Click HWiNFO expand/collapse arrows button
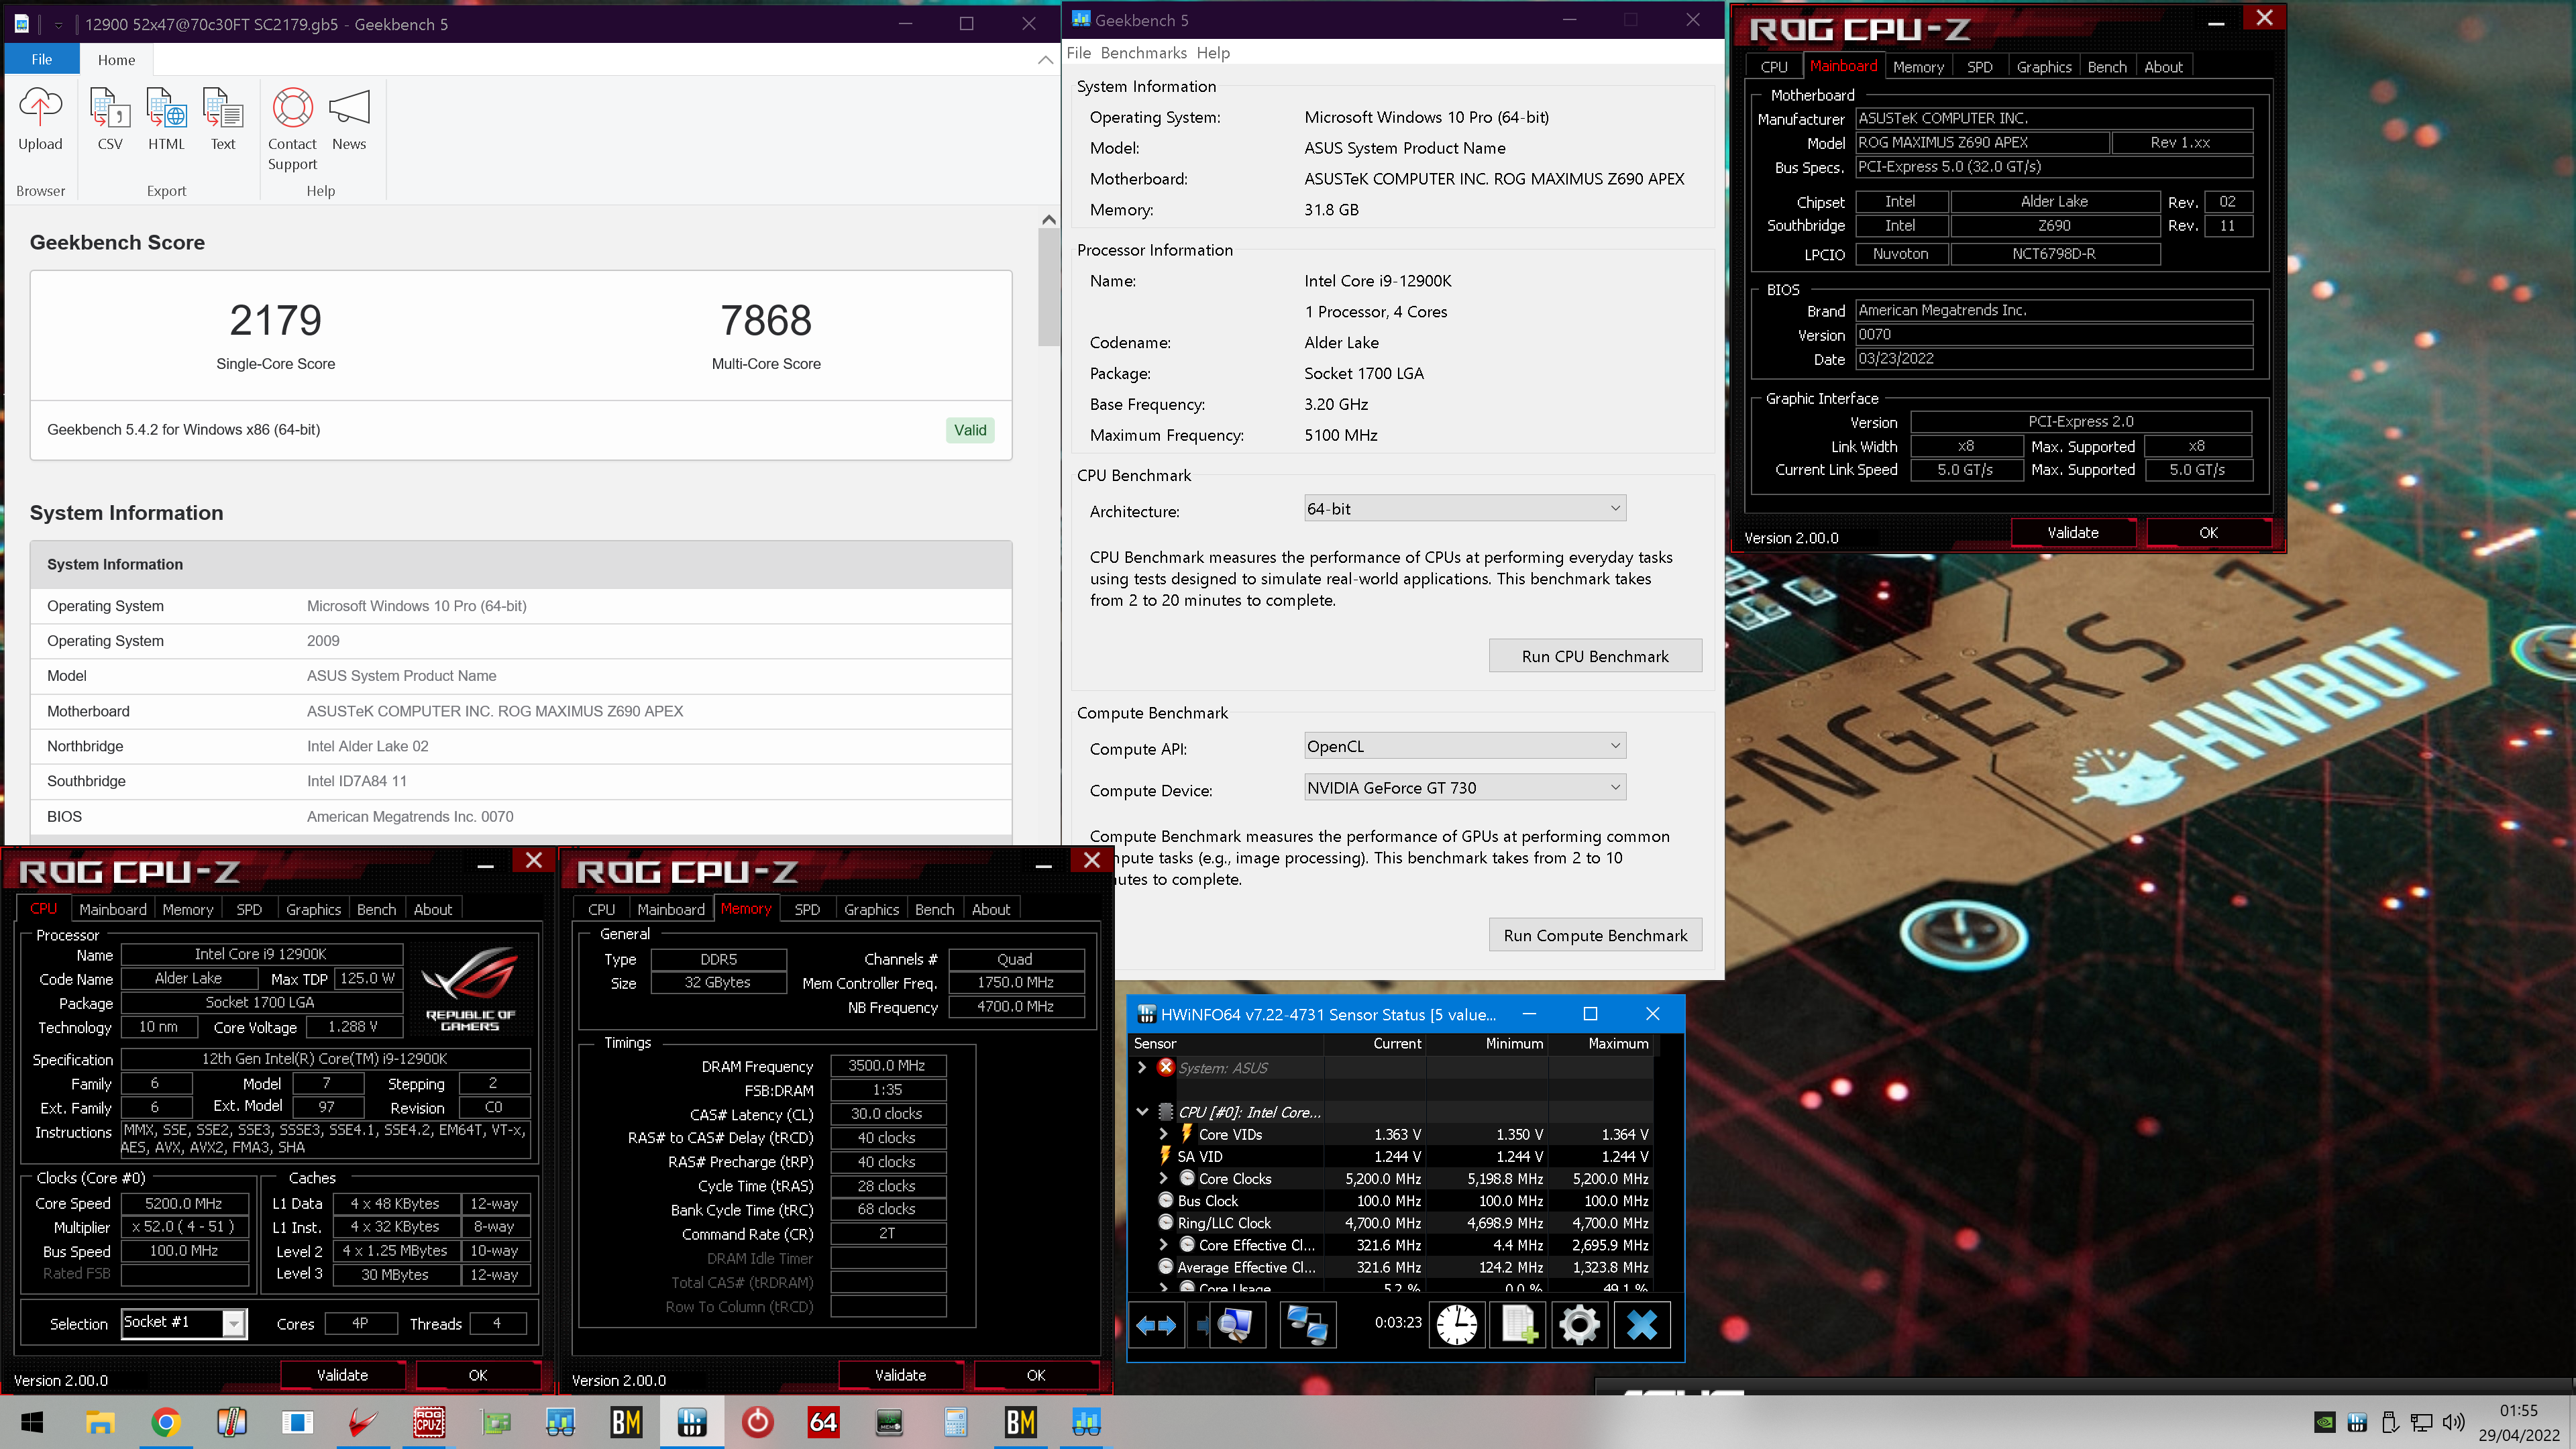The image size is (2576, 1449). coord(1157,1325)
